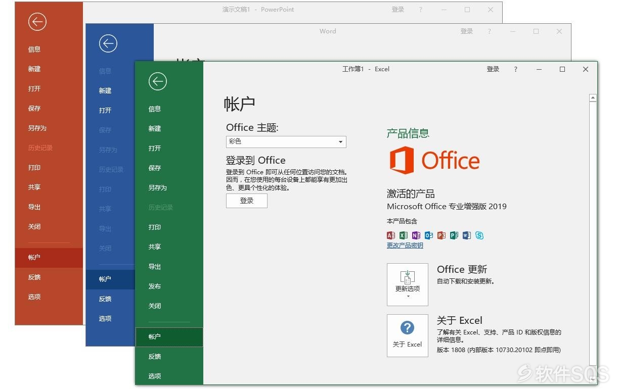618x389 pixels.
Task: Click the Access icon in product list
Action: tap(391, 235)
